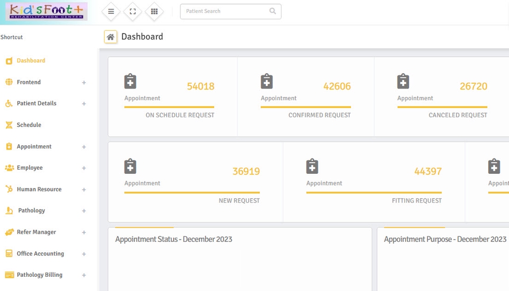Expand the Frontend submenu plus
The image size is (509, 291).
(x=84, y=82)
